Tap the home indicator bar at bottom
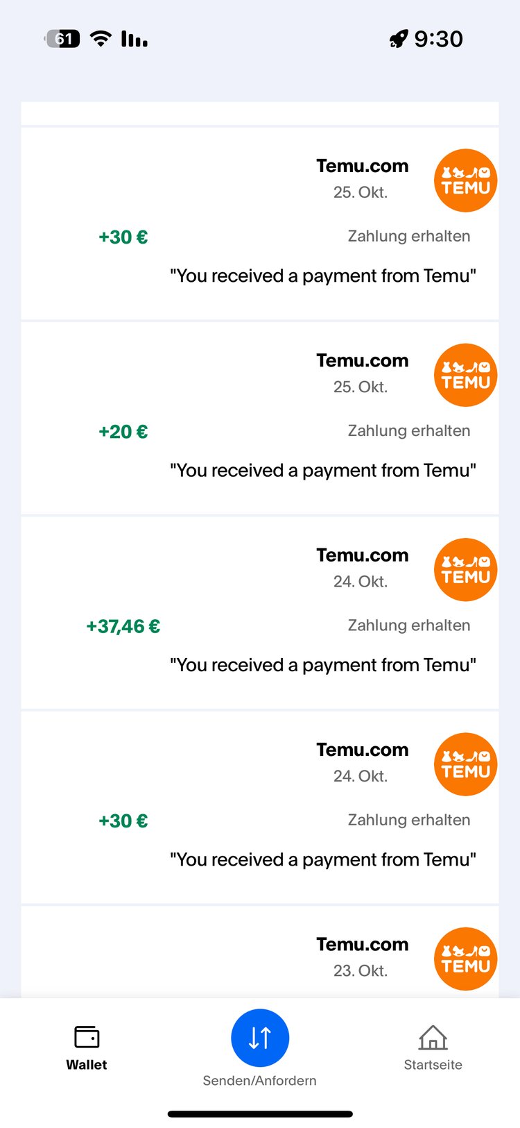This screenshot has height=1128, width=520. point(260,1114)
